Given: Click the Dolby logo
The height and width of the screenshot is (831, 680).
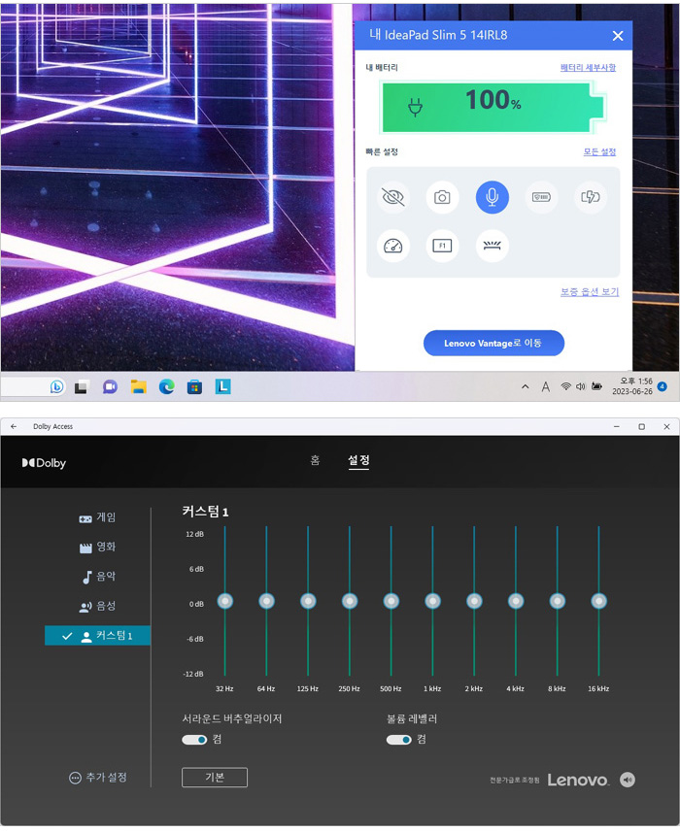Looking at the screenshot, I should (44, 463).
